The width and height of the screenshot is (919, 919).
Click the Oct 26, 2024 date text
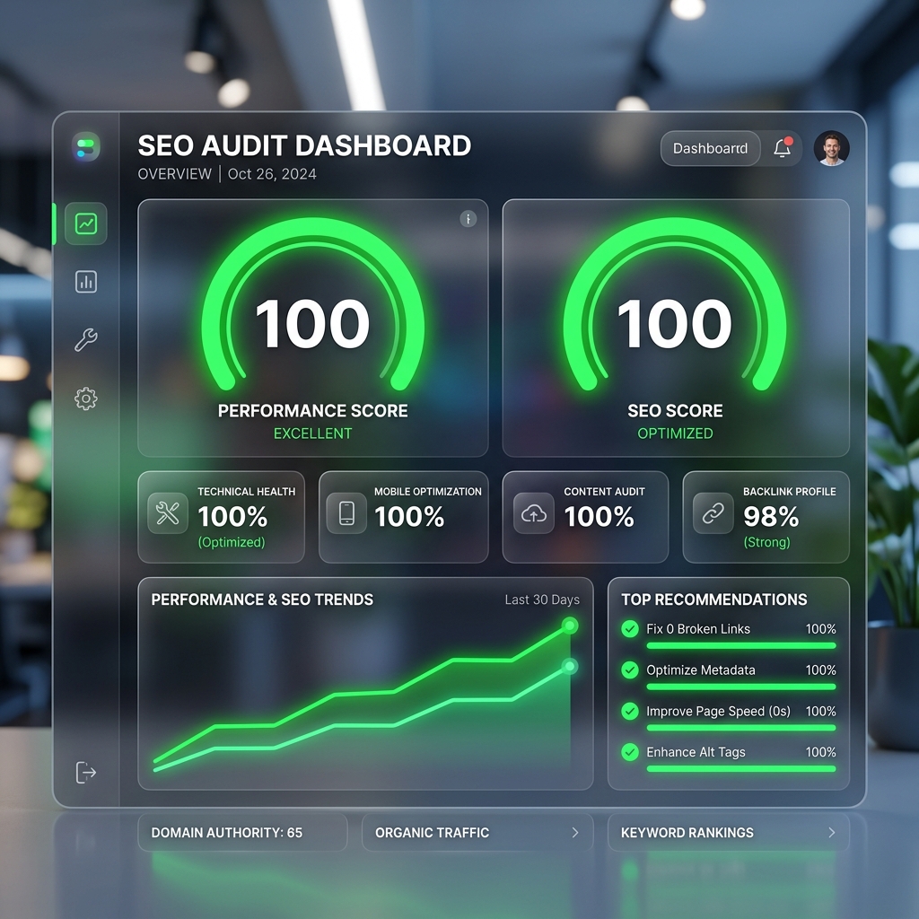272,174
